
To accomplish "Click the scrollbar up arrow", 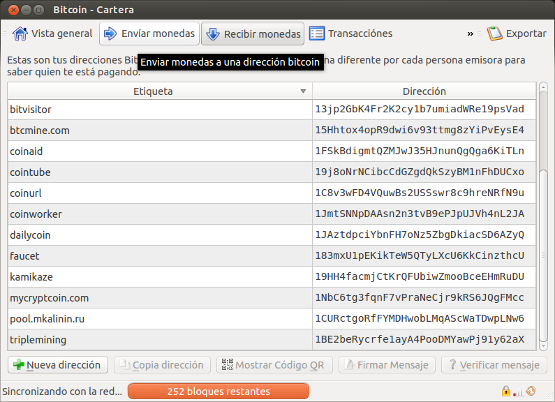I will click(x=543, y=87).
